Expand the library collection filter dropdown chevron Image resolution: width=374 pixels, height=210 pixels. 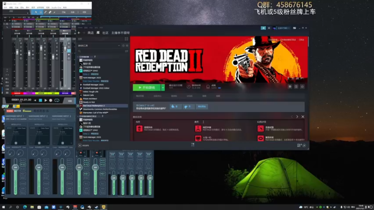tap(119, 45)
